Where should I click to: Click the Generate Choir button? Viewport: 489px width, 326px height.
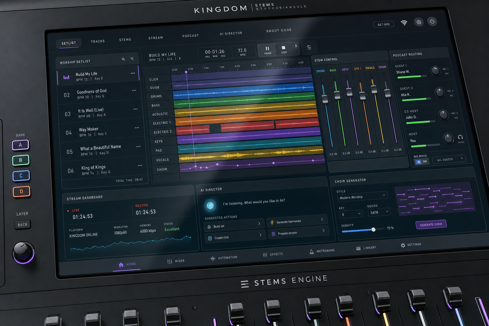point(431,224)
